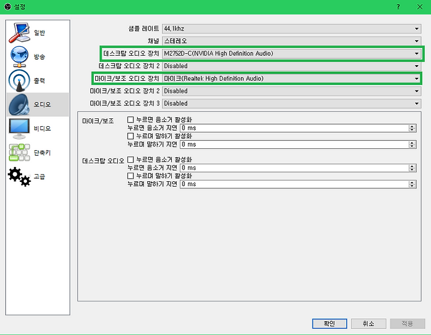Click the 오디오 sidebar label
The height and width of the screenshot is (335, 431).
pyautogui.click(x=43, y=105)
